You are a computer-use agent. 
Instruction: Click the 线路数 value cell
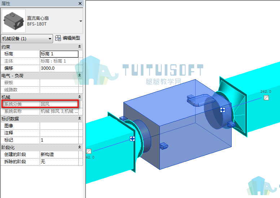pos(59,90)
